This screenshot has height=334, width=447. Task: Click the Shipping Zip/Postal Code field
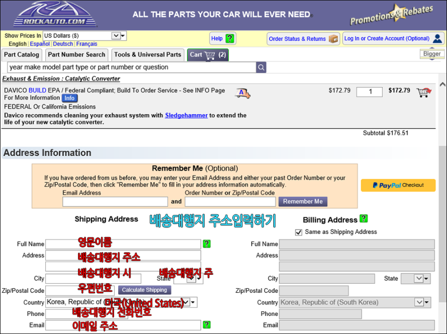(x=80, y=290)
